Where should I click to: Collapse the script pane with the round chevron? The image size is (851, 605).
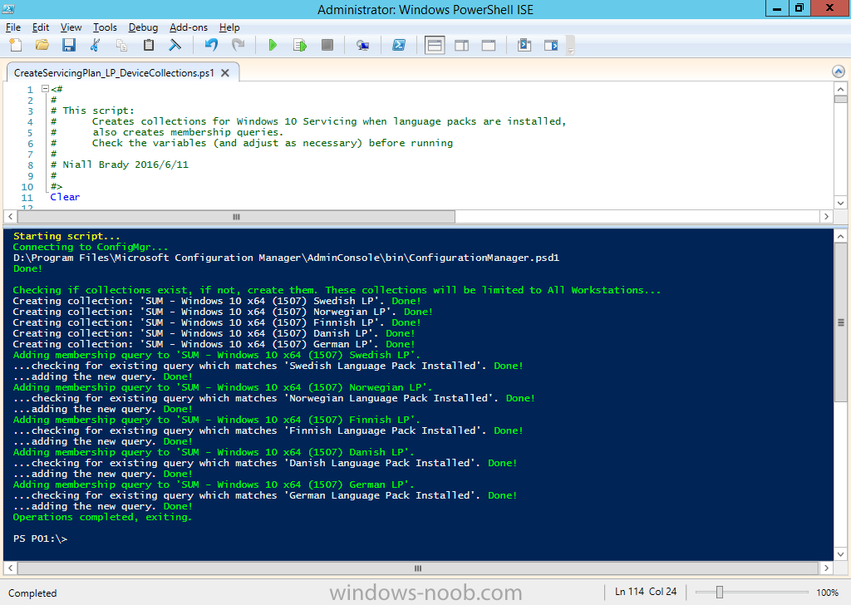coord(839,73)
